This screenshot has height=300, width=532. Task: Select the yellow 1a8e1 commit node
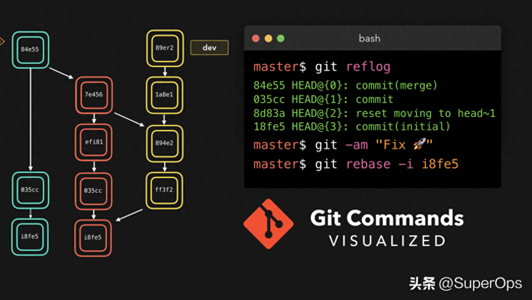tap(165, 95)
